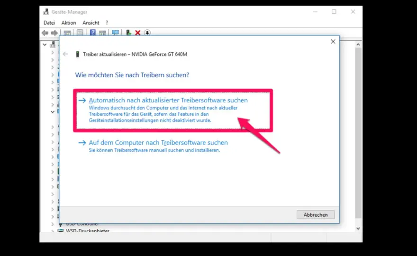Collapse the root computer tree node

[x=45, y=45]
